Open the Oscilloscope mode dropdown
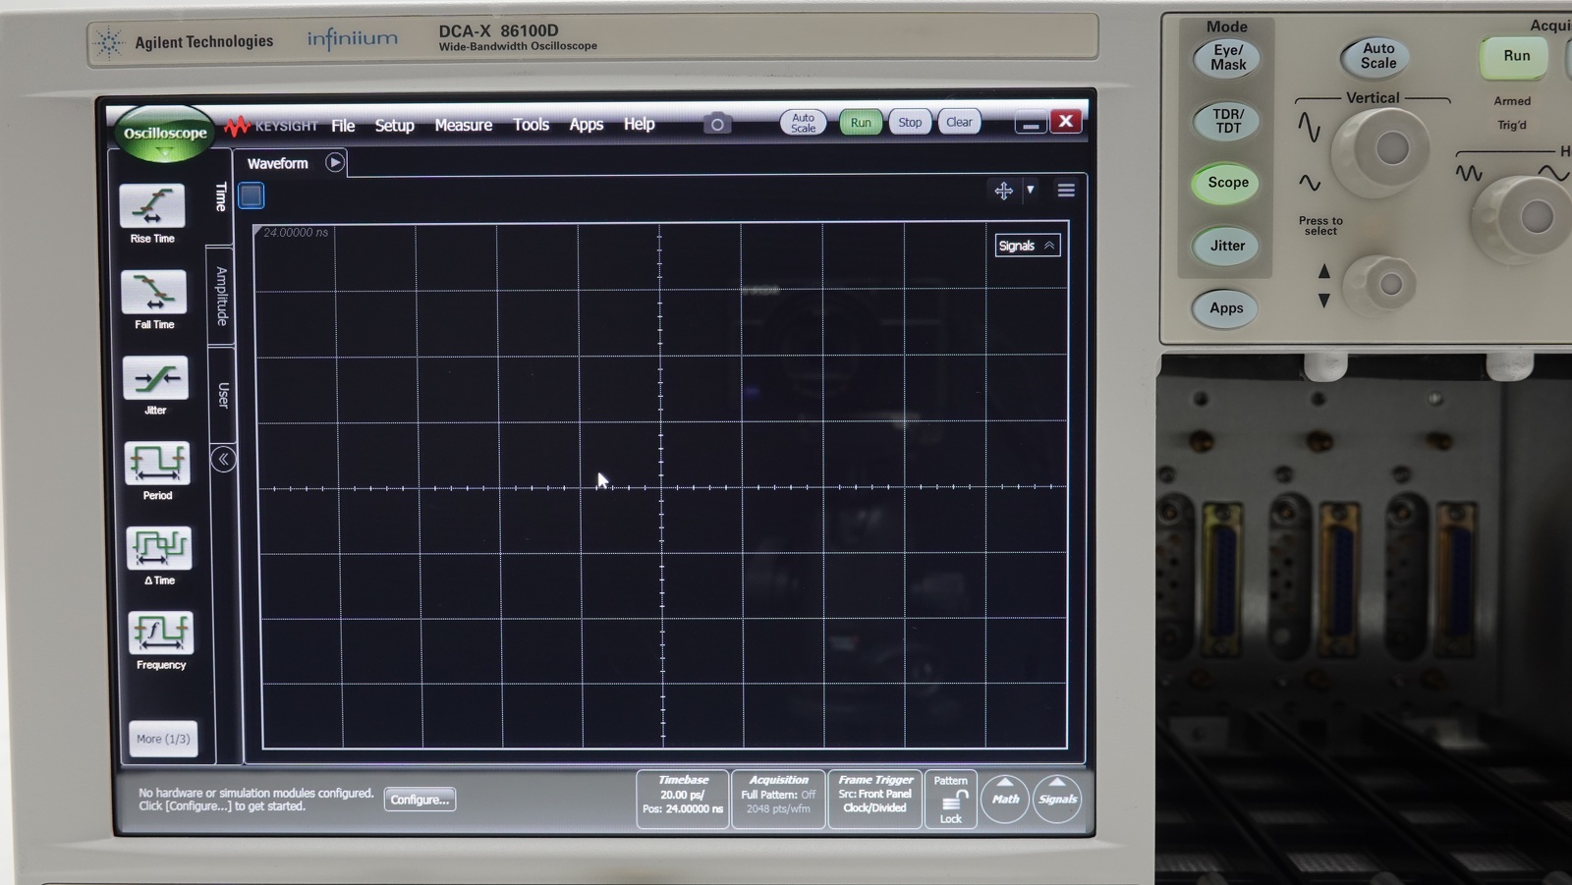 [165, 136]
